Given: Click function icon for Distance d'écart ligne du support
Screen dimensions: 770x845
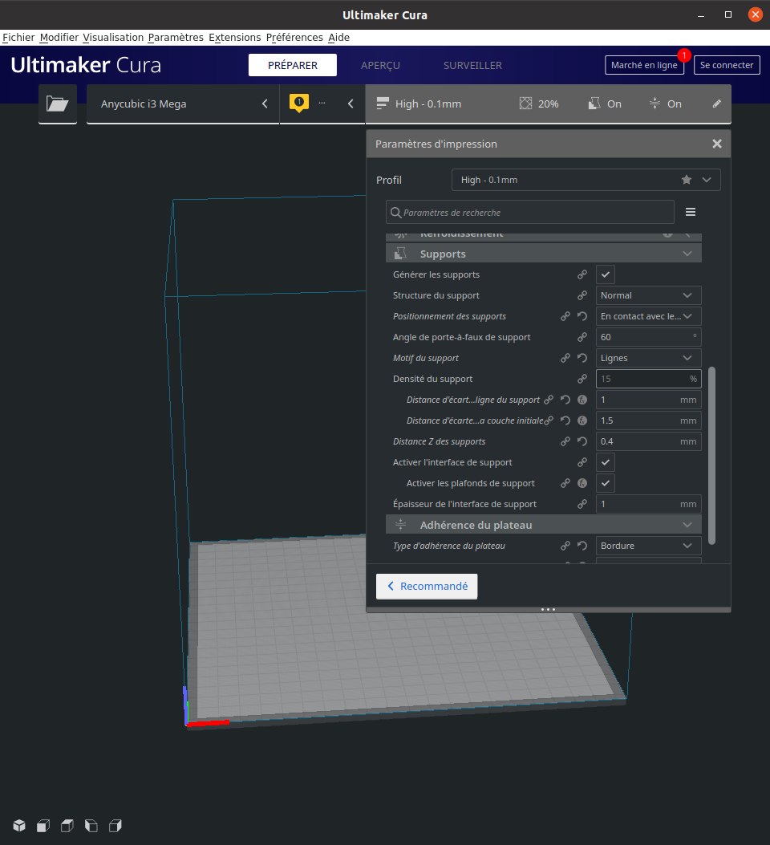Looking at the screenshot, I should tap(582, 400).
